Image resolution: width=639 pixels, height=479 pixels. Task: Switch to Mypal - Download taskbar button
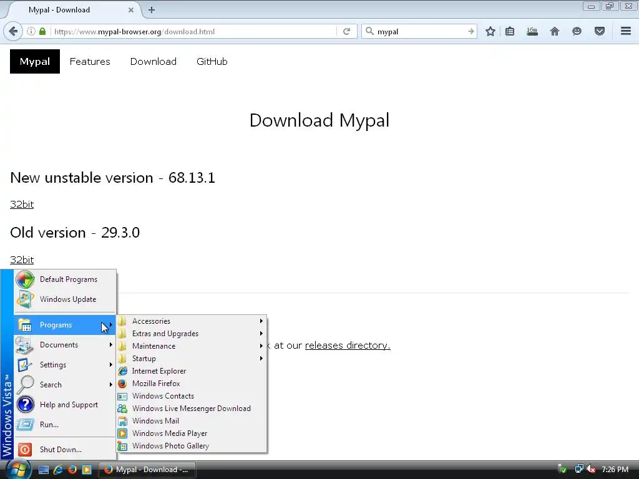tap(147, 470)
